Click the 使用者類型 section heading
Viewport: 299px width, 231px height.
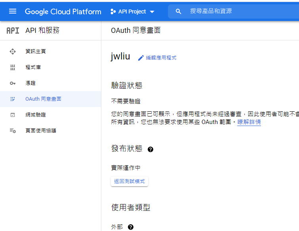coord(131,207)
